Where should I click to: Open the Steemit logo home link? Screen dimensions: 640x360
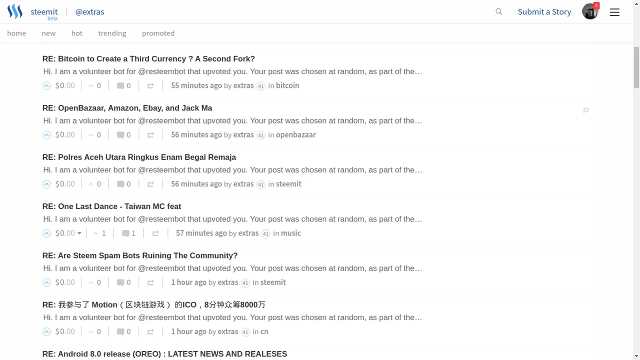15,11
